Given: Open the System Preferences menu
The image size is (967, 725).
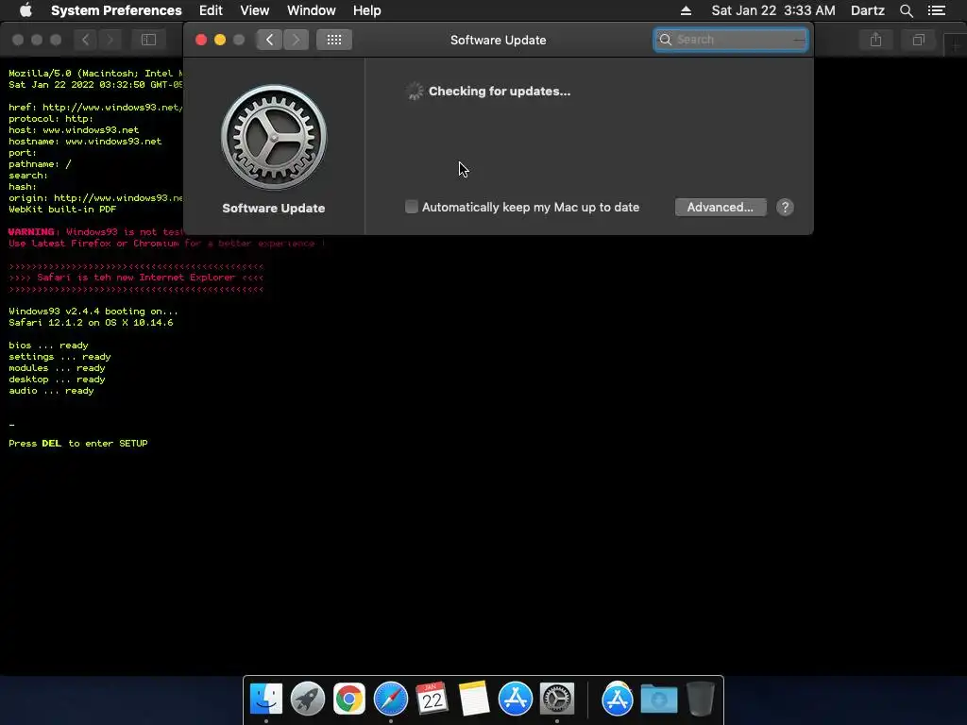Looking at the screenshot, I should click(116, 10).
